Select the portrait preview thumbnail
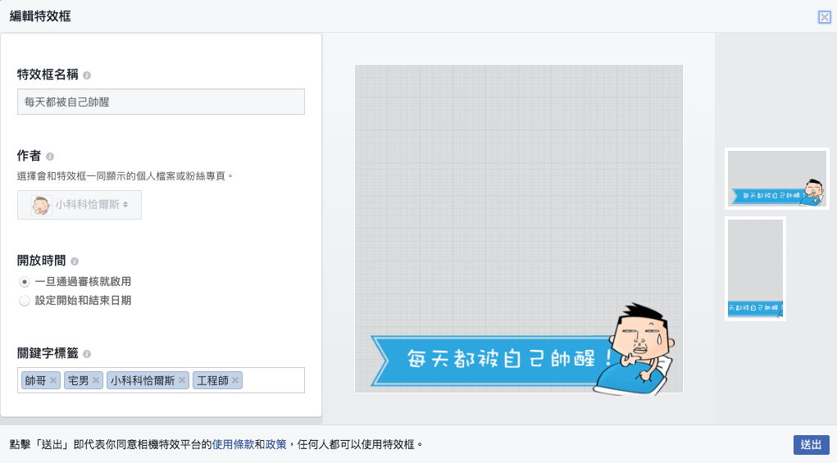 (755, 268)
